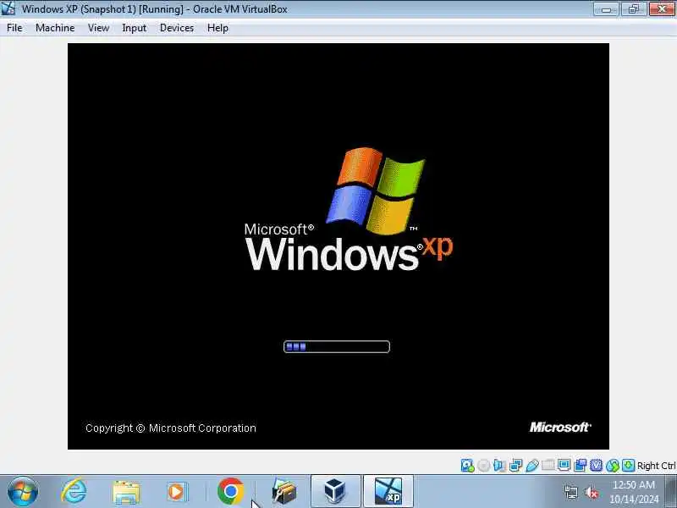Open the File menu
This screenshot has height=508, width=677.
14,28
